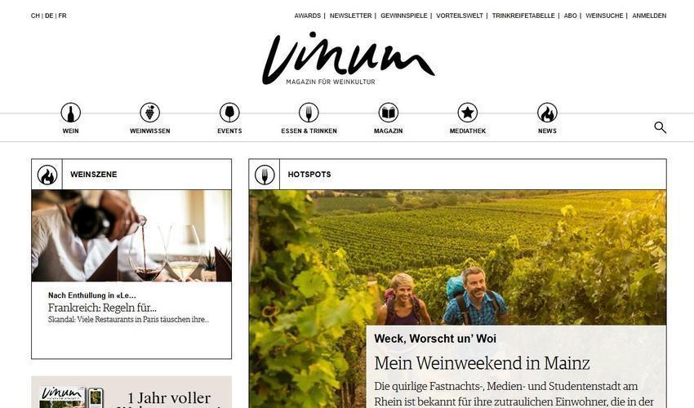Screen dimensions: 694x408
Task: Click the Weinwissen grapes icon
Action: pos(150,113)
